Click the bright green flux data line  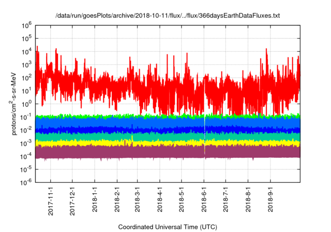[x=168, y=116]
